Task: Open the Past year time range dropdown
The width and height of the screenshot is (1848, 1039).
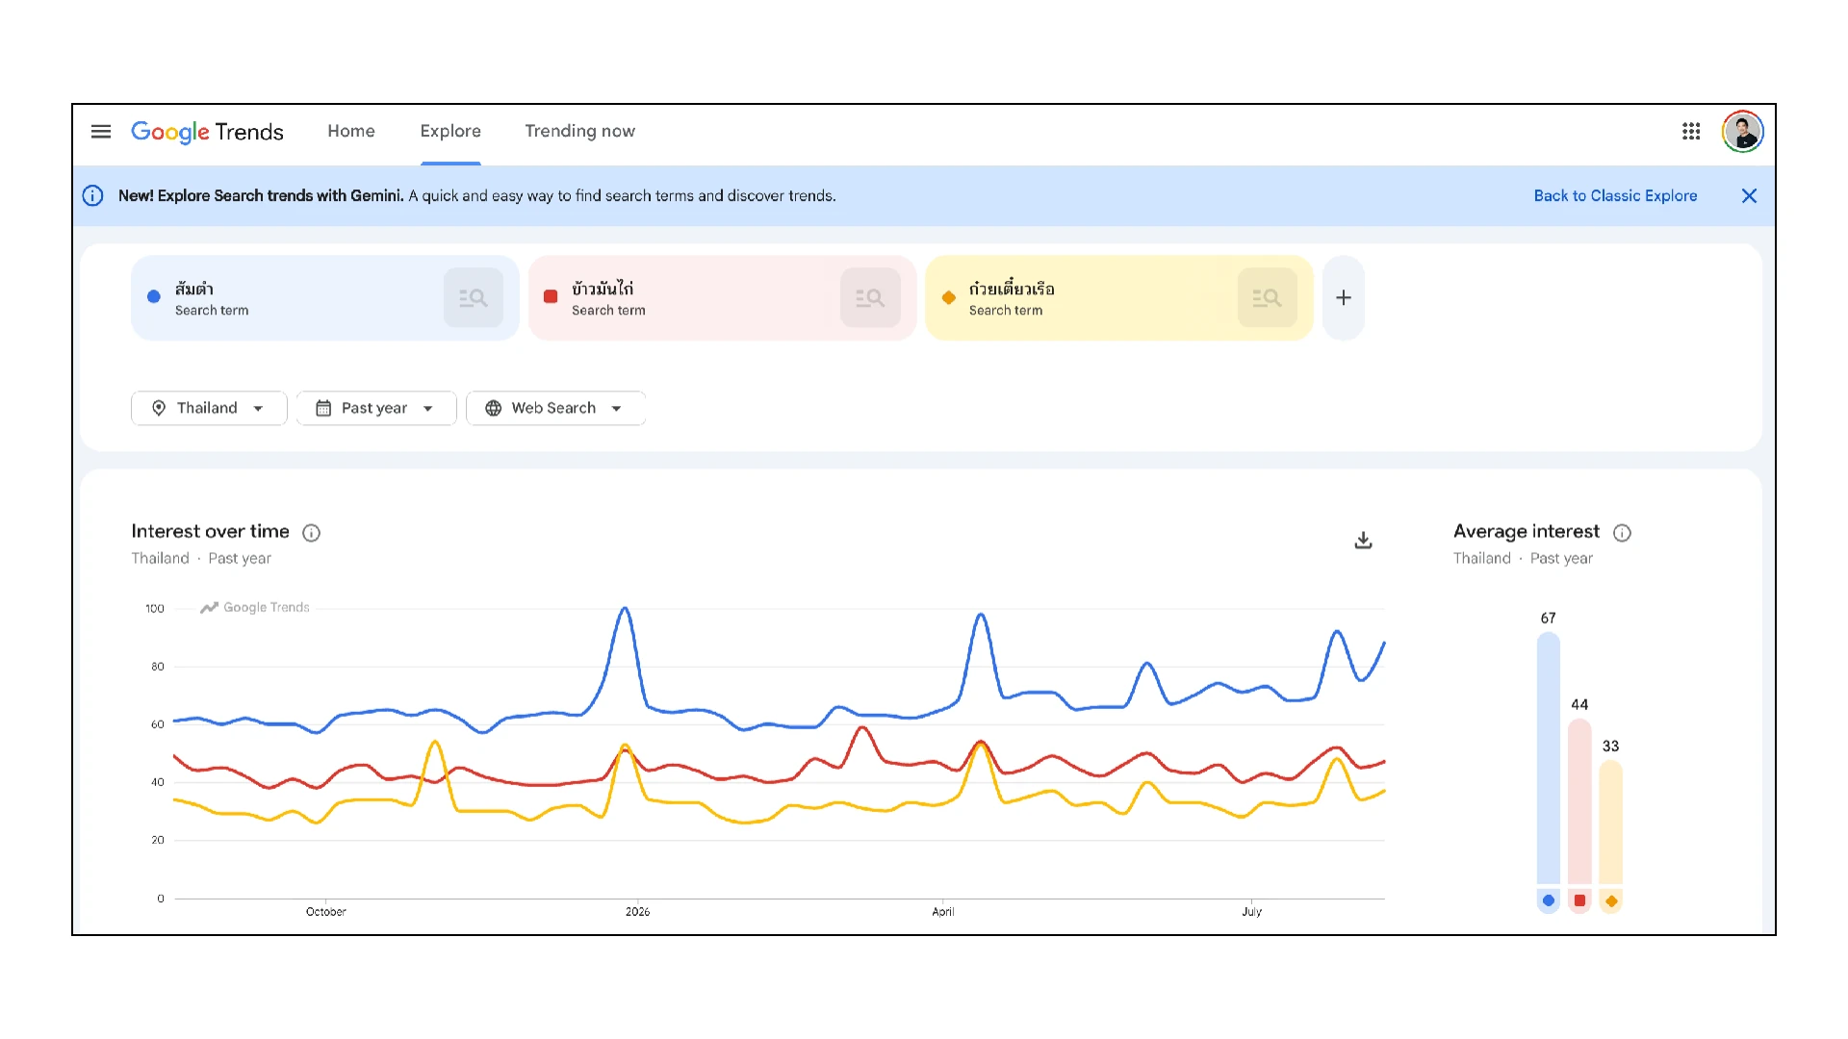Action: pos(375,408)
